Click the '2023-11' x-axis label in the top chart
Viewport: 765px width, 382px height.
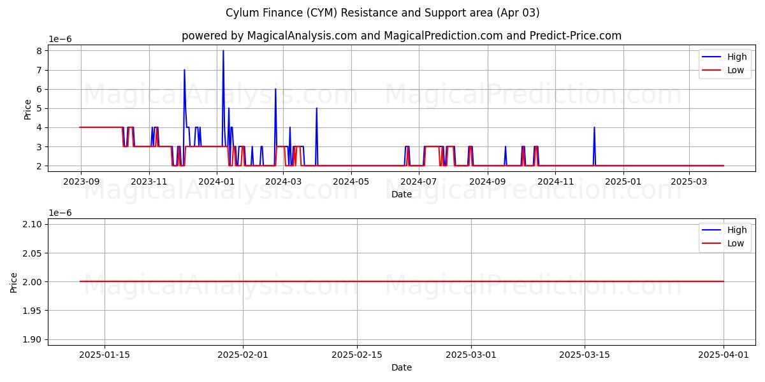click(x=149, y=182)
